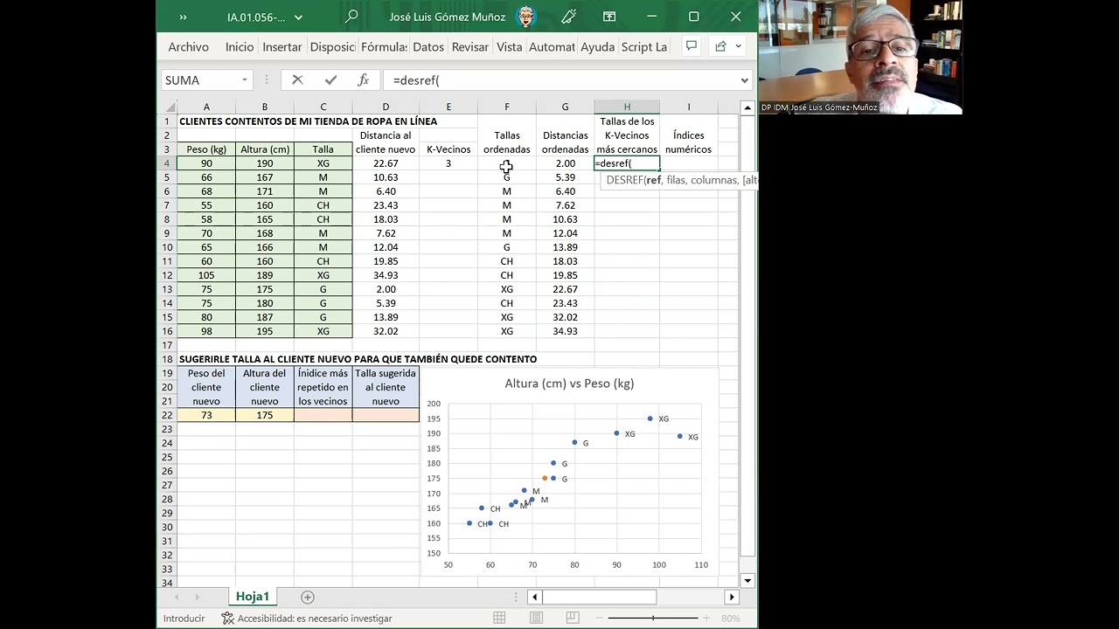The height and width of the screenshot is (629, 1119).
Task: Select the cell with distance 34.93 in column D
Action: 386,275
